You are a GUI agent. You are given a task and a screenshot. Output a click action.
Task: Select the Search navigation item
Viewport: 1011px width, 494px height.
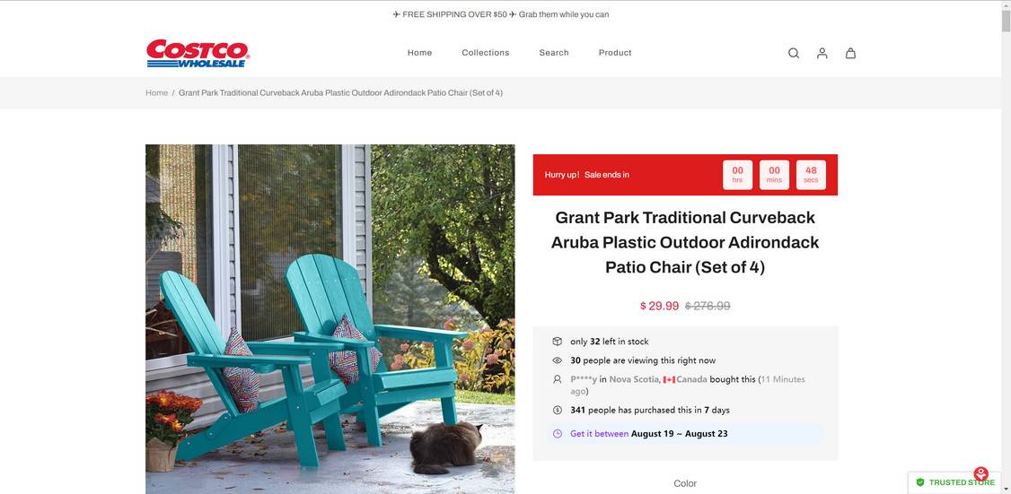(554, 53)
